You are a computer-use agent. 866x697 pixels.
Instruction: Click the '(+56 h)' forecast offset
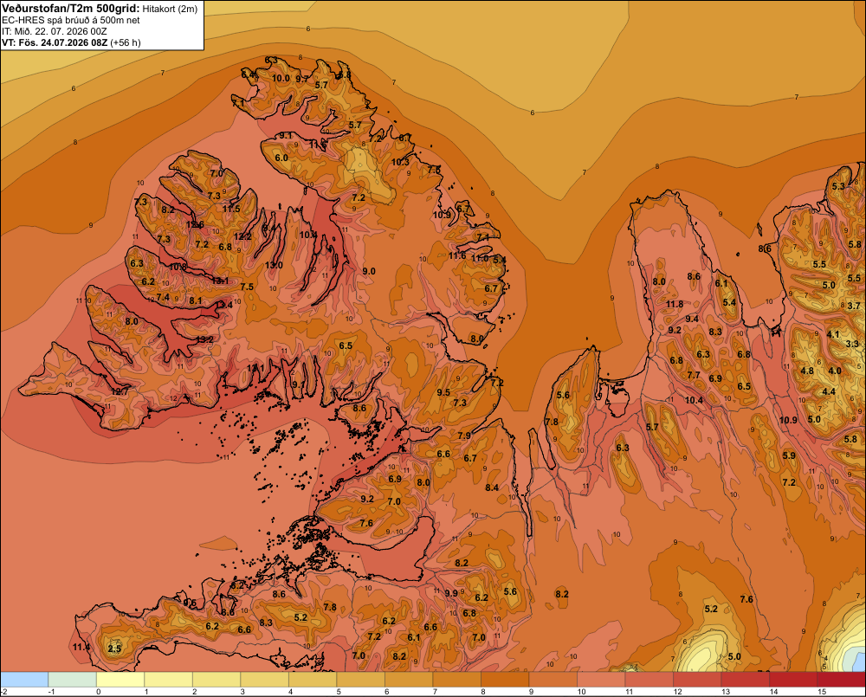(x=126, y=42)
